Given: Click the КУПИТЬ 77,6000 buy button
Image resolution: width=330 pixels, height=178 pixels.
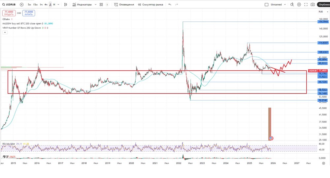Looking at the screenshot, I should (x=29, y=13).
